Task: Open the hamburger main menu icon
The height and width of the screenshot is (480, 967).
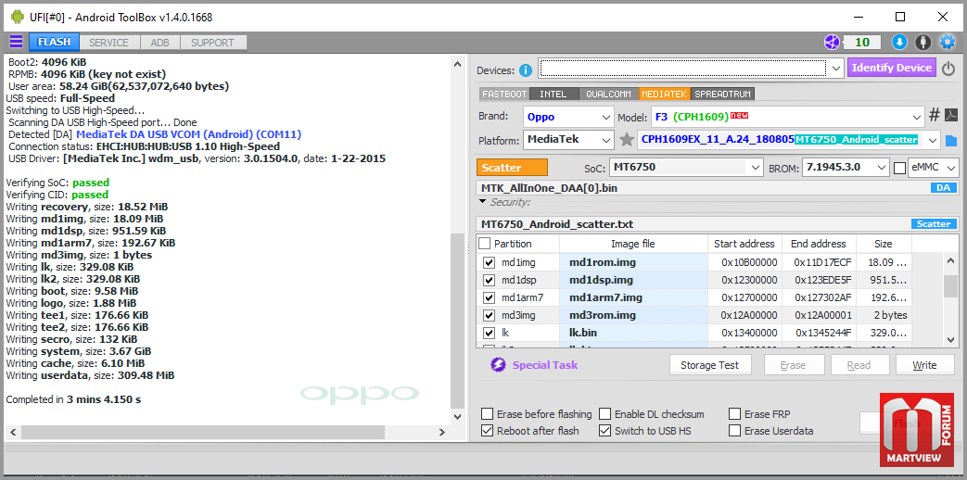Action: pos(16,42)
